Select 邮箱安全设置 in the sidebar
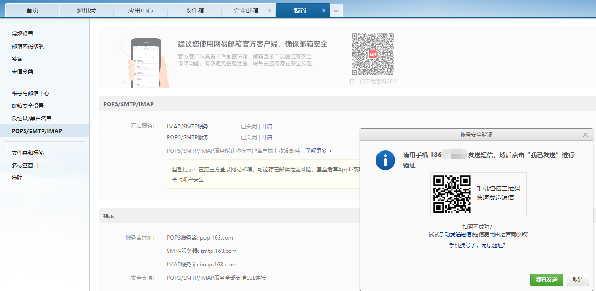 coord(28,106)
